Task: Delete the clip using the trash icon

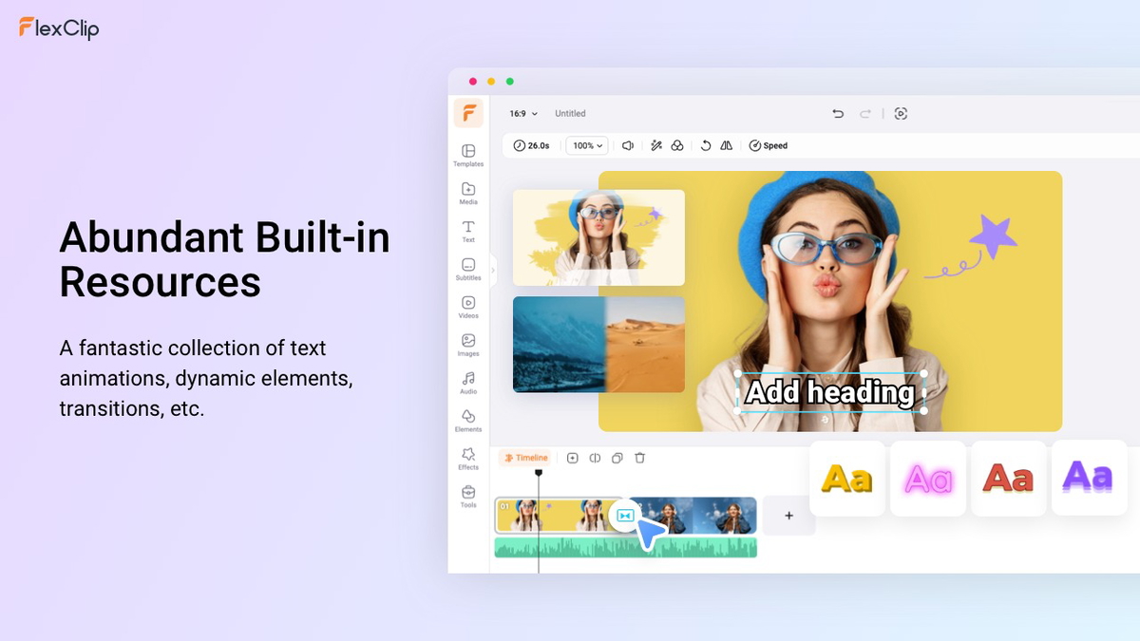Action: point(640,458)
